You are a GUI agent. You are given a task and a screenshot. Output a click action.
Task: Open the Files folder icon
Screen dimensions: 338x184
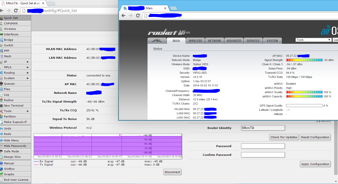click(1, 89)
